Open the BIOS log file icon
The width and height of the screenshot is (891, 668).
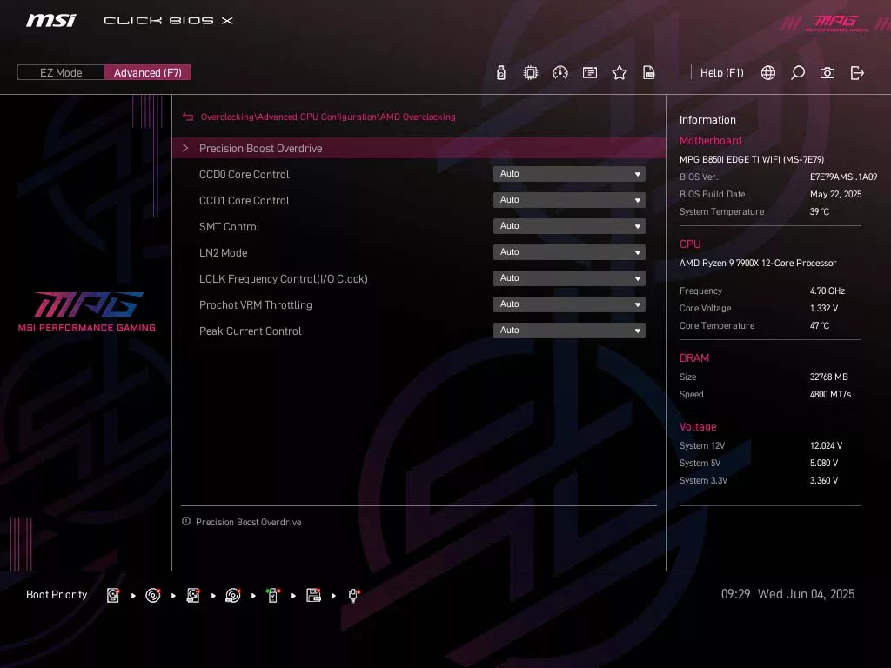649,73
